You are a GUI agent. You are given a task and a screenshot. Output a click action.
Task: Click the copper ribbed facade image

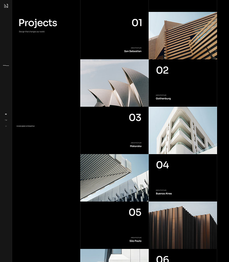[x=183, y=225]
